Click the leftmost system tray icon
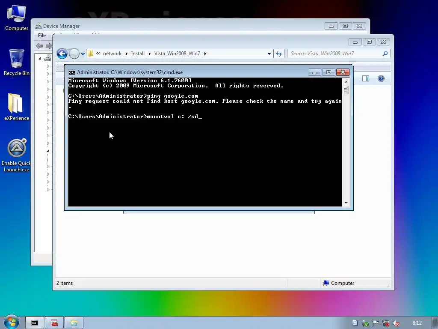 [355, 323]
